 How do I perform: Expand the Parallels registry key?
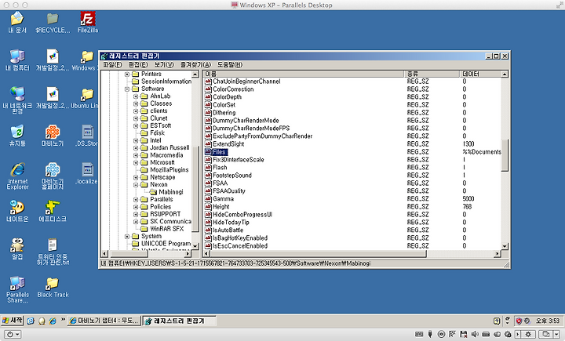tap(136, 199)
